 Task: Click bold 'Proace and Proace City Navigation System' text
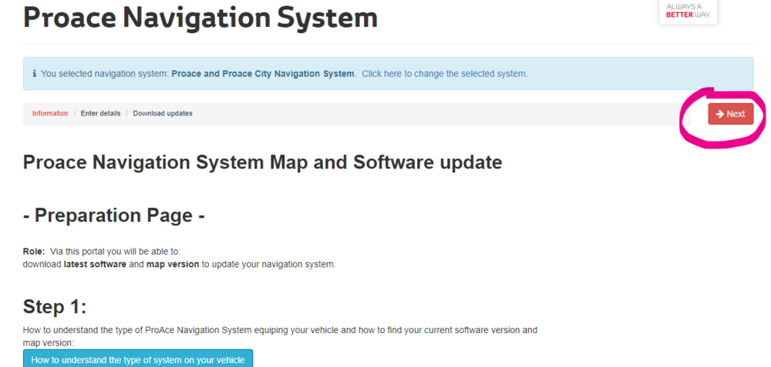[x=263, y=74]
